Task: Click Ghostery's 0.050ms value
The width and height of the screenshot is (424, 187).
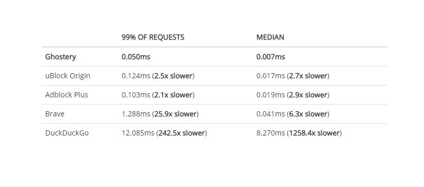Action: pos(136,57)
